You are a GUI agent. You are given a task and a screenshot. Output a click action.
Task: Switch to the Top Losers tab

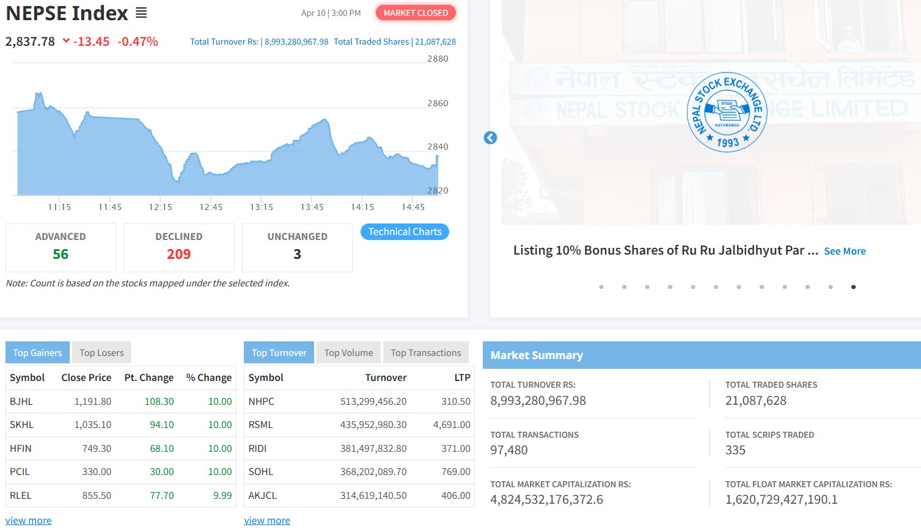pyautogui.click(x=101, y=353)
